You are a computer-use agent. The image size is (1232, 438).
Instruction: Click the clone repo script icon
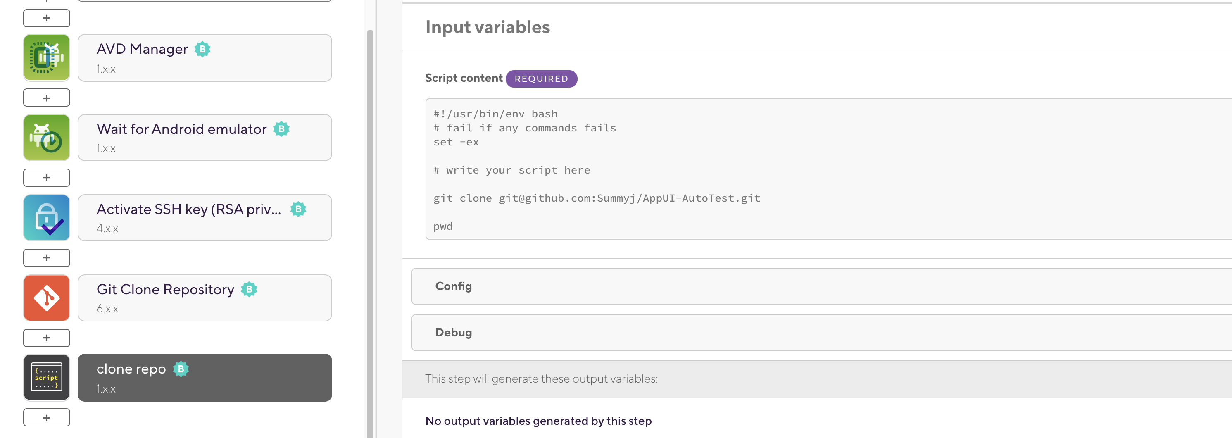click(46, 378)
